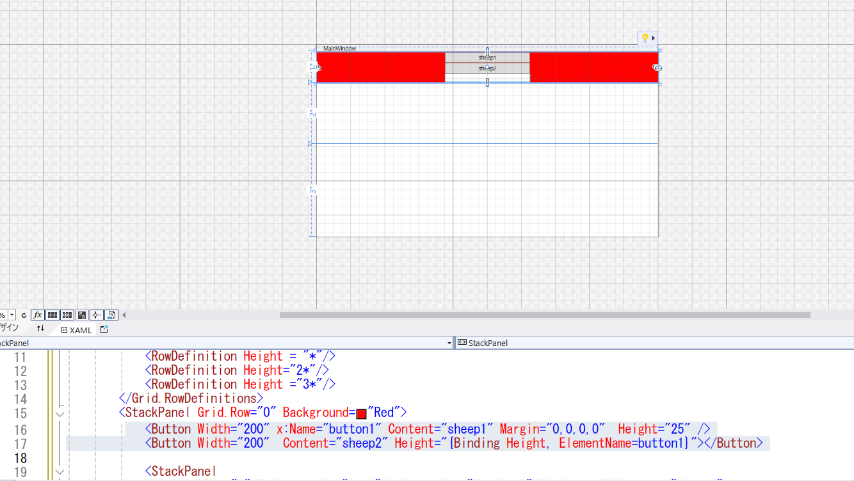The image size is (854, 481).
Task: Click the platform-only controls document icon
Action: [111, 315]
